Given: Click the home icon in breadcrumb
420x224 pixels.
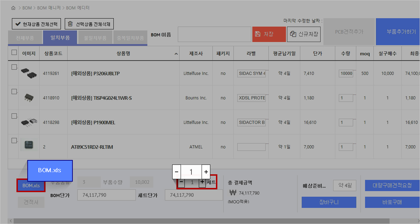Looking at the screenshot, I should [13, 8].
